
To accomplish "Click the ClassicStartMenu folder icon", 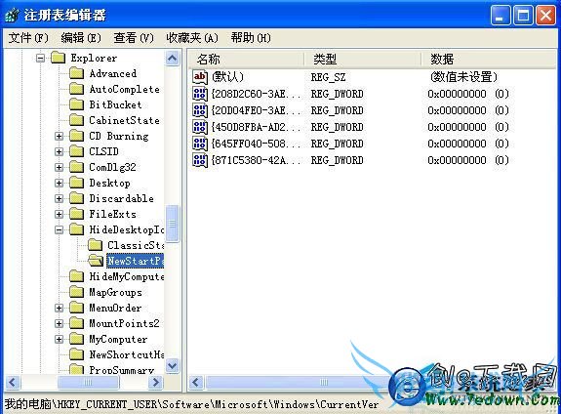I will coord(95,245).
